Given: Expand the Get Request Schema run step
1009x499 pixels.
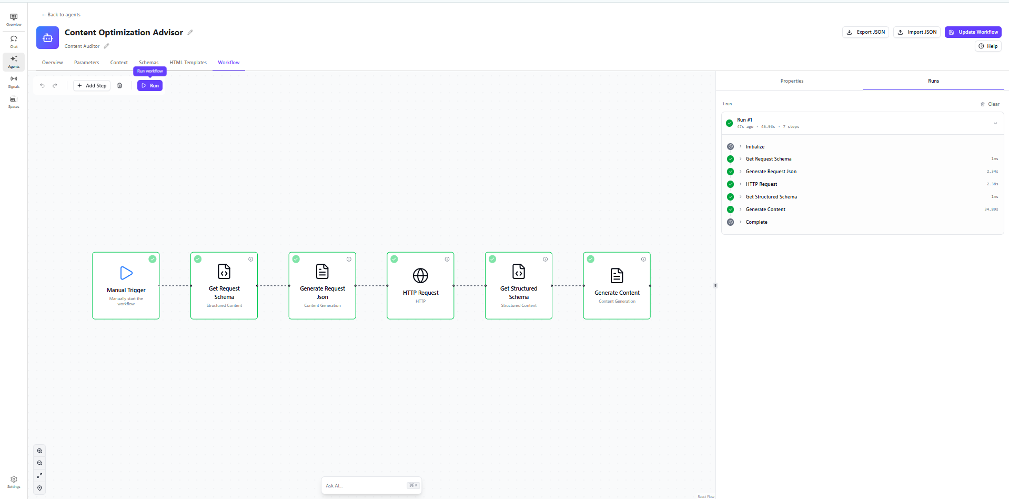Looking at the screenshot, I should [740, 159].
